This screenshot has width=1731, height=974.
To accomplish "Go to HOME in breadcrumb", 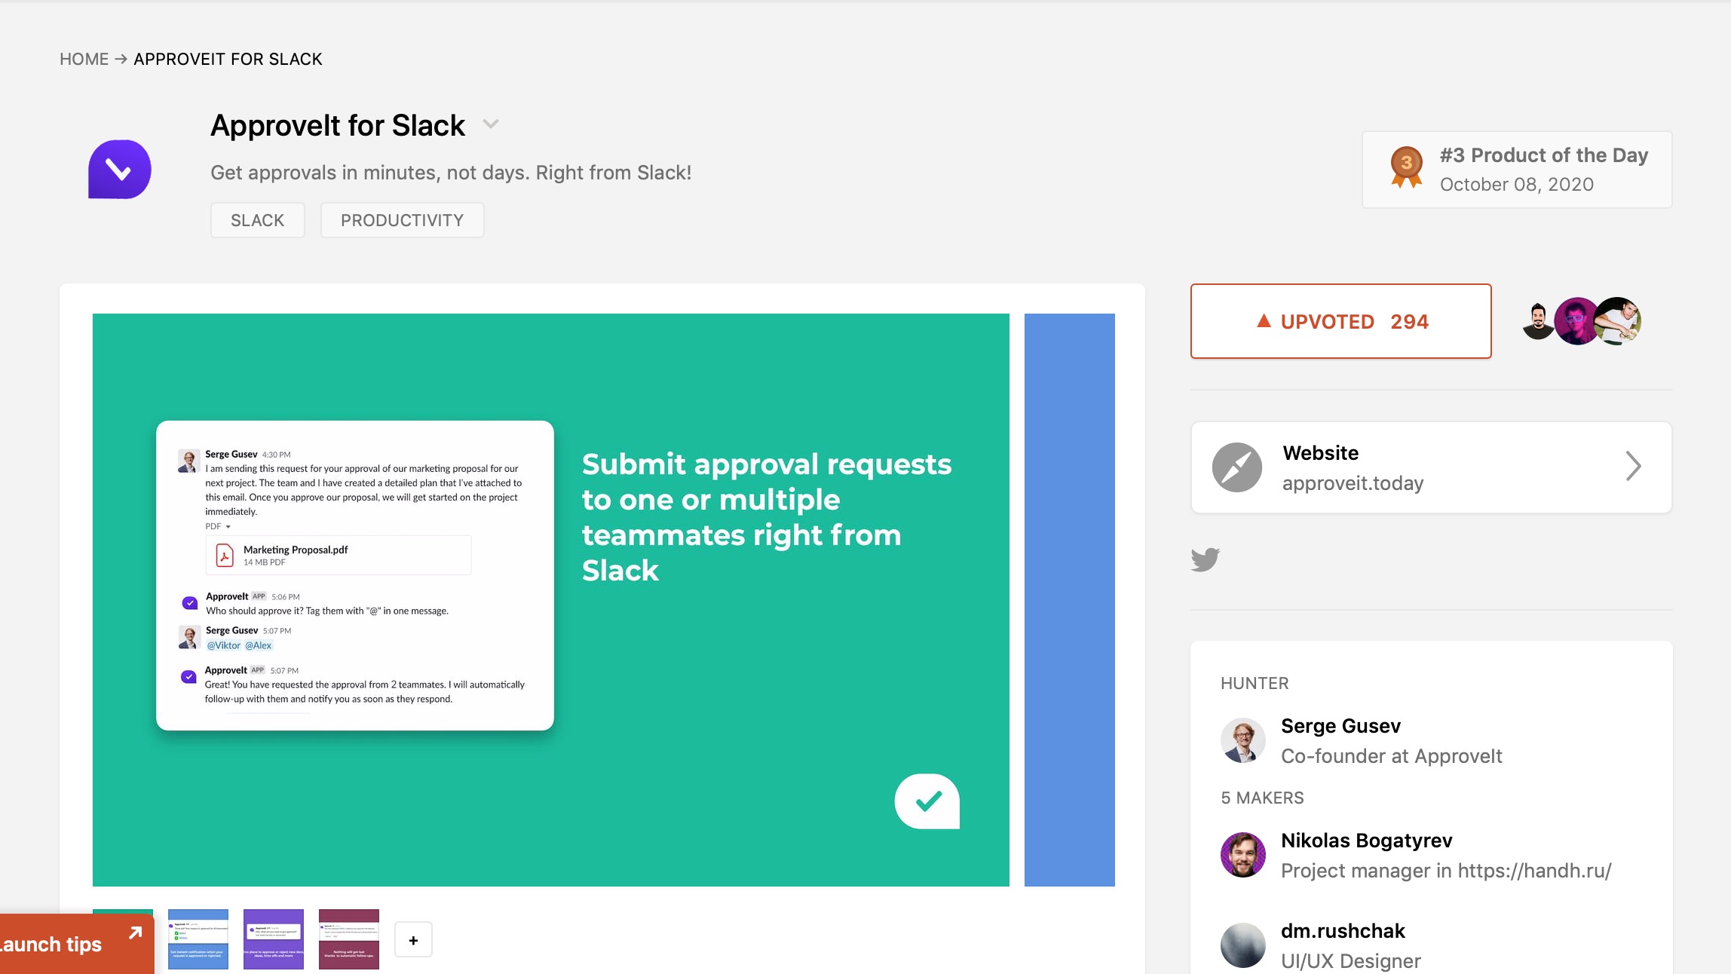I will pyautogui.click(x=84, y=59).
